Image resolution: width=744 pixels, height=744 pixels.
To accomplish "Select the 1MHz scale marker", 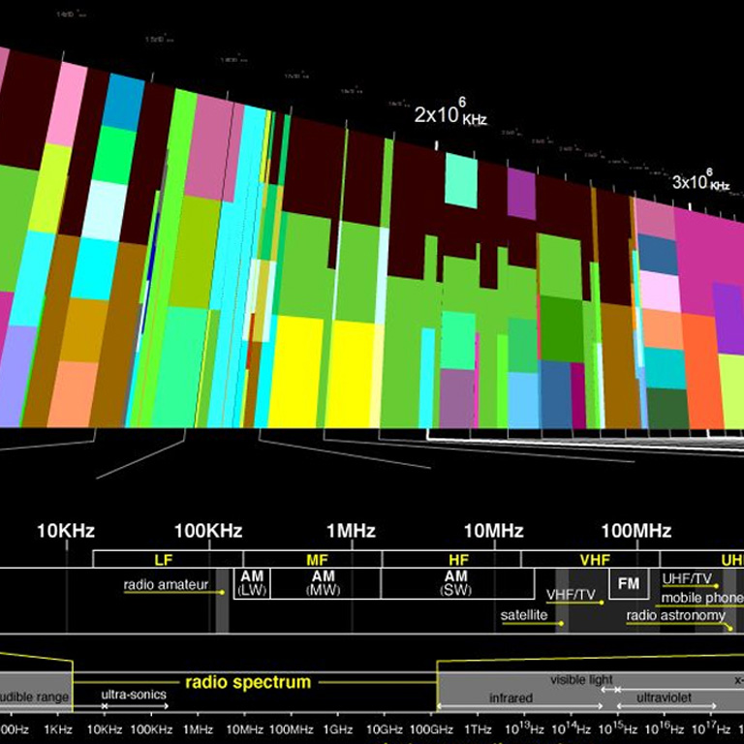I will click(x=350, y=531).
